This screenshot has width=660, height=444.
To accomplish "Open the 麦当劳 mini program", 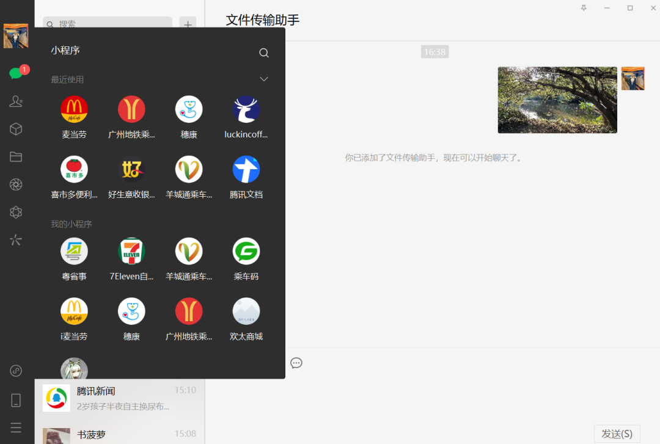I will click(74, 109).
